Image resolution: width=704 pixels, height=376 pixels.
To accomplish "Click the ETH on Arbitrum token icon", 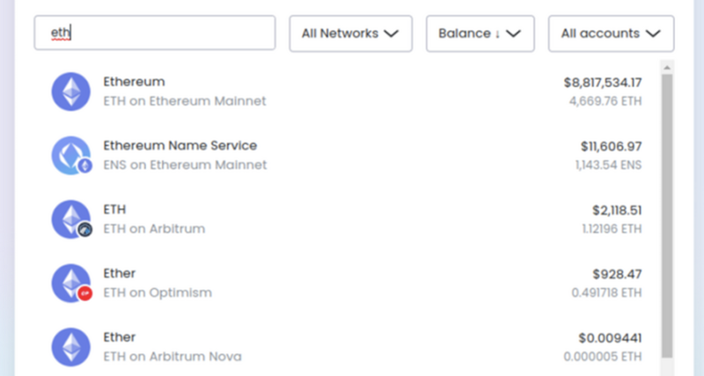I will (71, 219).
